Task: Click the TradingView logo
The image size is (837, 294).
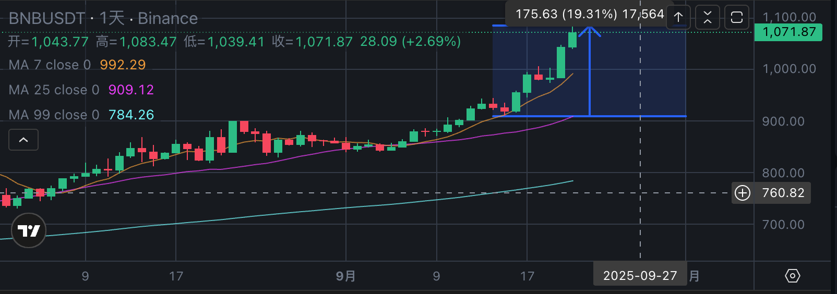Action: pos(29,230)
